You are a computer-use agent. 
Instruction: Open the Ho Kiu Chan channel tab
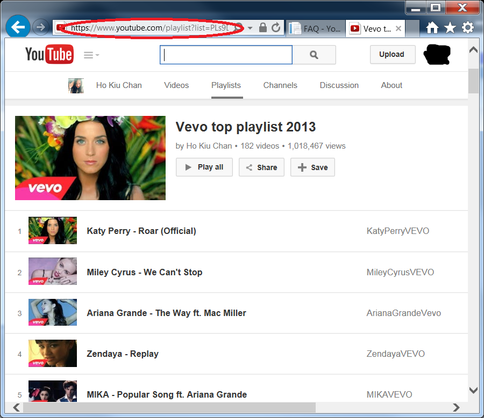(x=119, y=85)
